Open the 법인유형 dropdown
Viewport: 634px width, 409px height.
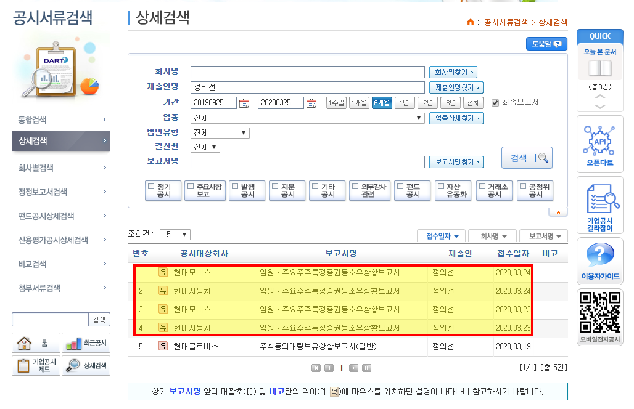pyautogui.click(x=220, y=133)
